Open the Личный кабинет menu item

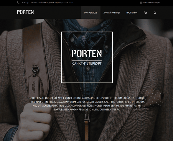[x=112, y=13]
